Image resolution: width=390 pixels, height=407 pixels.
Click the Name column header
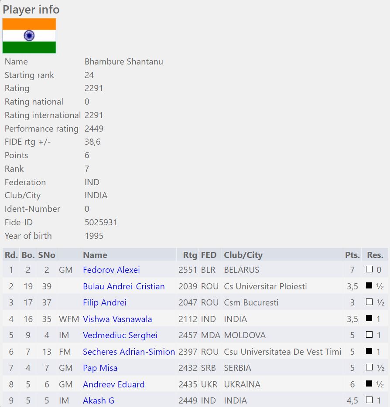tap(95, 255)
